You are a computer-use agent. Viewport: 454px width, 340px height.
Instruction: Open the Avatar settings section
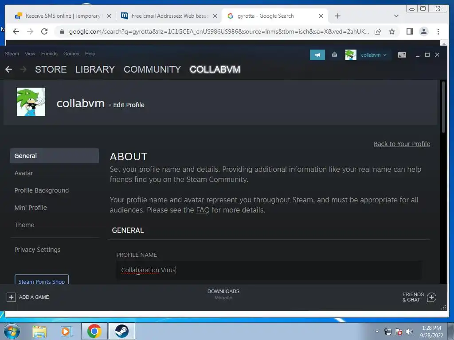coord(24,173)
